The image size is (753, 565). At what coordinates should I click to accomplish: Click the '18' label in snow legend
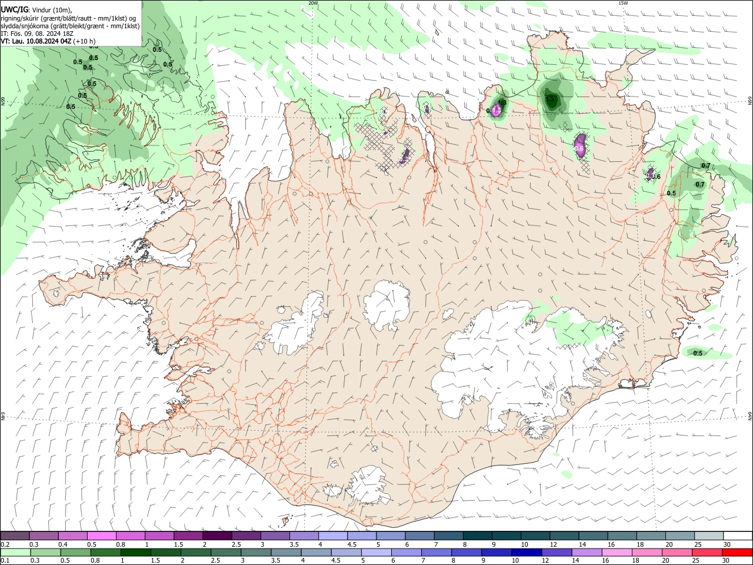[x=640, y=544]
